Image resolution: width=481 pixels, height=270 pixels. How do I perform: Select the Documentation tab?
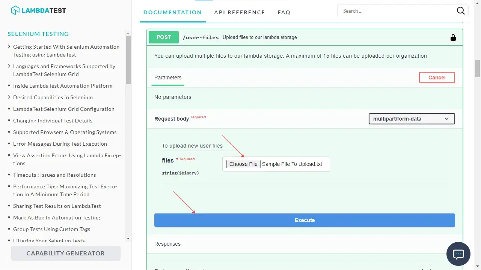(172, 12)
